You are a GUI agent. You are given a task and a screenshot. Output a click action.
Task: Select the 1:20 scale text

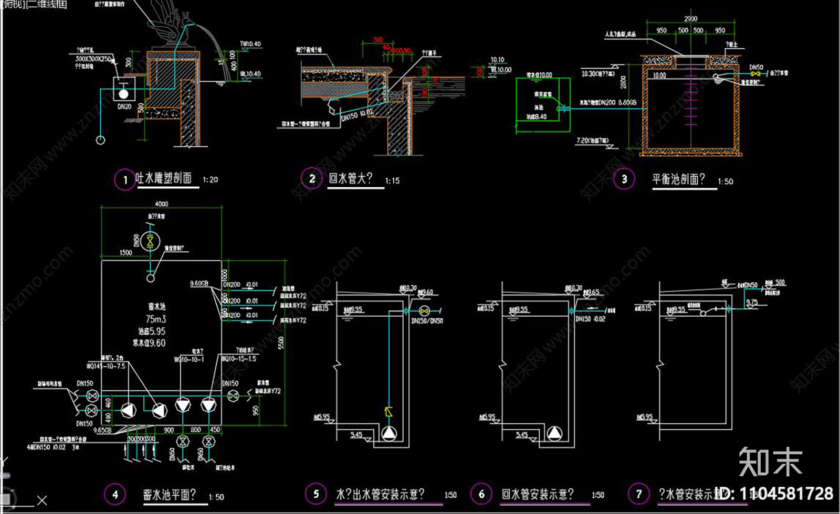[210, 180]
